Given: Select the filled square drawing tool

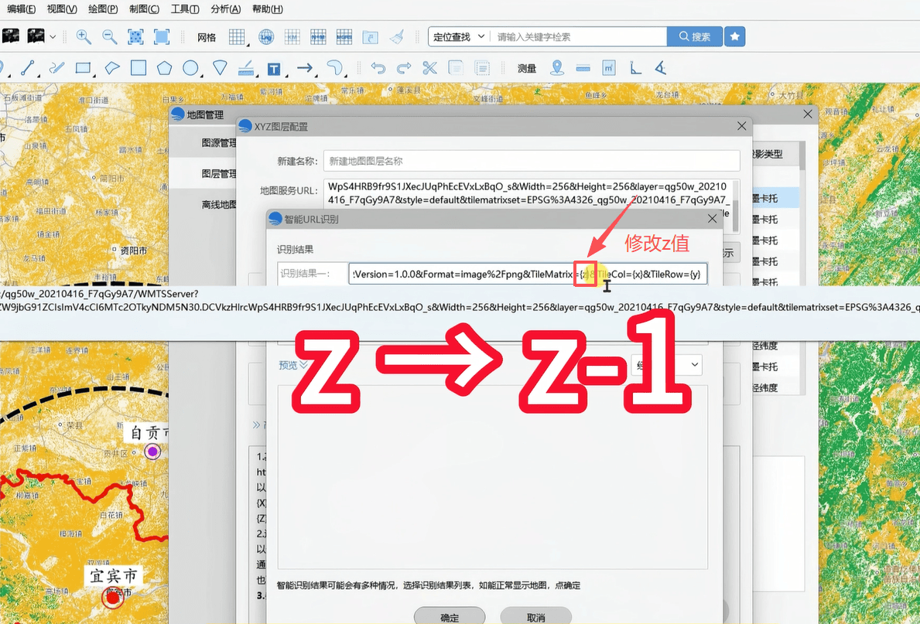Looking at the screenshot, I should coord(139,68).
